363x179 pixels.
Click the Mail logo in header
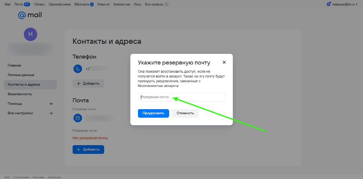click(x=30, y=15)
